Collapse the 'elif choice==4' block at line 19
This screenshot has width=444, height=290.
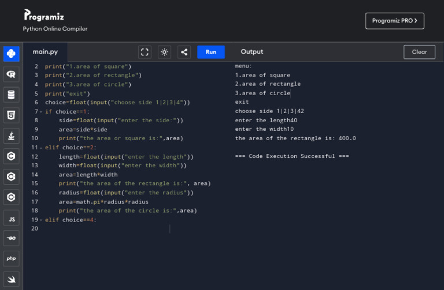42,220
